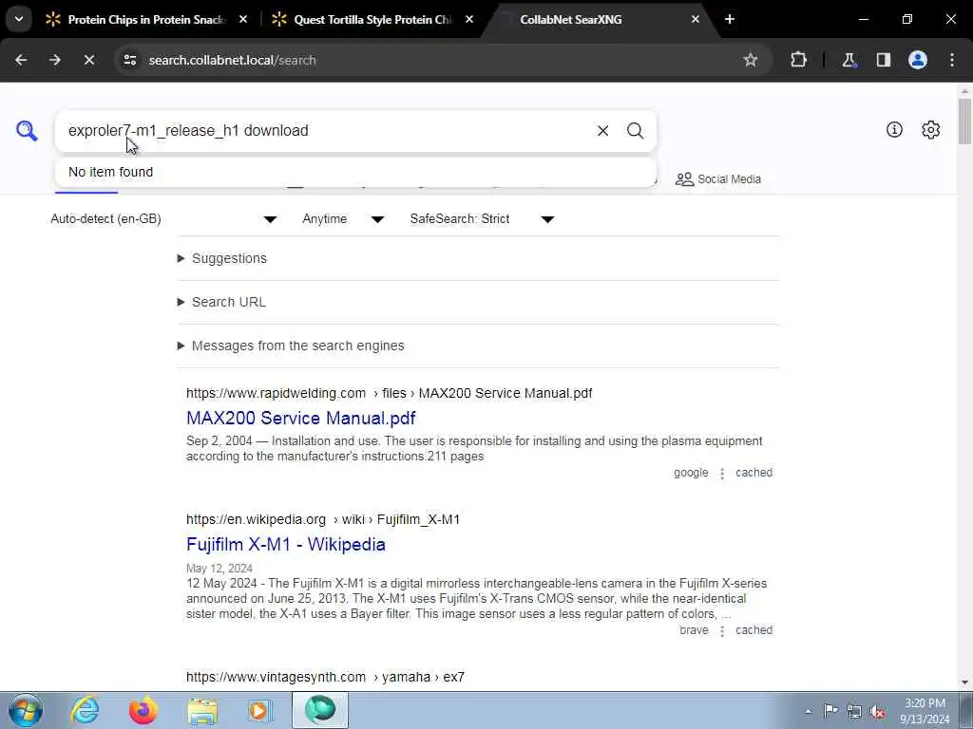Switch to Protein Chips in Protein Snacks tab
The height and width of the screenshot is (729, 973).
click(147, 20)
